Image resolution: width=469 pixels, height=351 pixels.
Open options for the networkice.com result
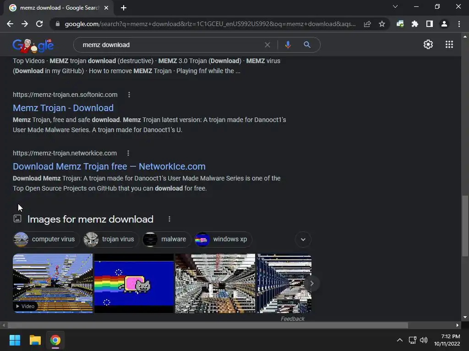(x=128, y=153)
